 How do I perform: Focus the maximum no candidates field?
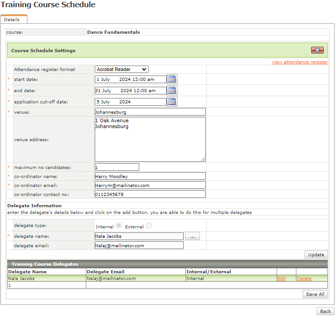[x=117, y=167]
